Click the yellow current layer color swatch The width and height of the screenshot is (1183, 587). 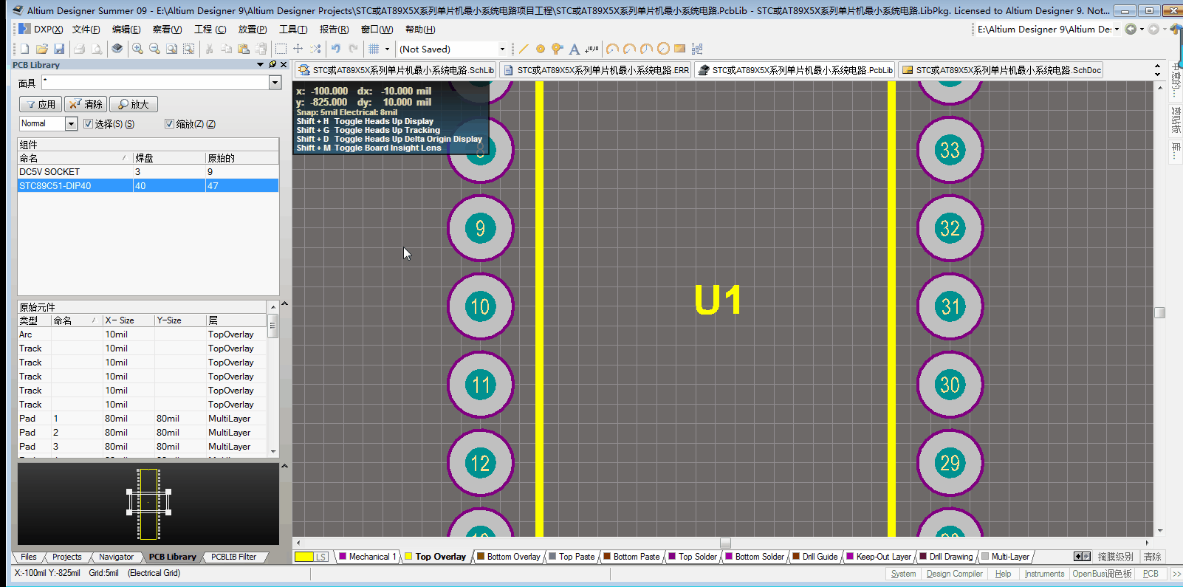point(304,557)
